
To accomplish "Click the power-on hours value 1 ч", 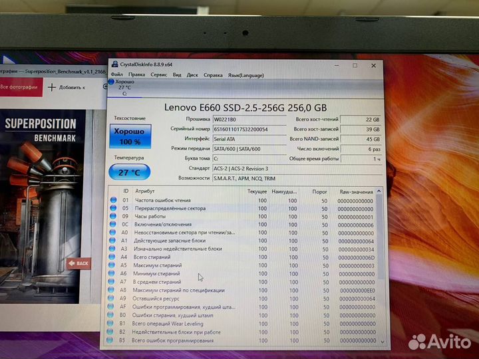I will point(361,159).
